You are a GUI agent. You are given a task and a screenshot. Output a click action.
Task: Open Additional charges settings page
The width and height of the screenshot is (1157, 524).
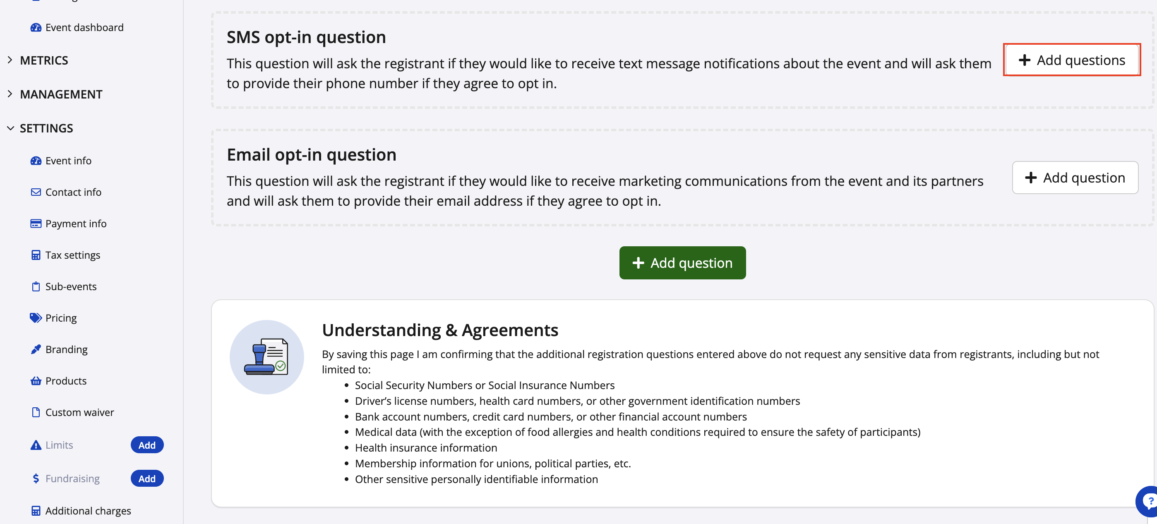point(88,511)
